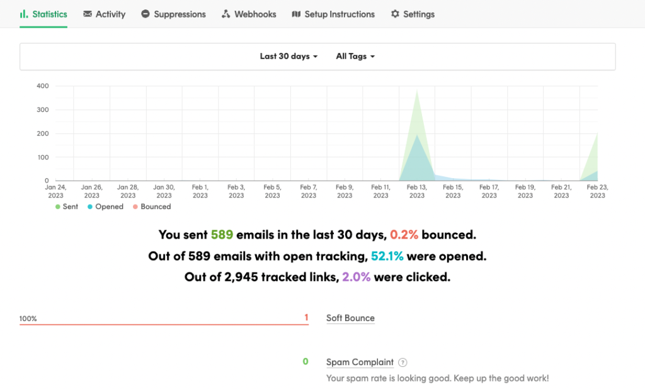Switch to the Activity tab
The height and width of the screenshot is (389, 645).
click(110, 14)
